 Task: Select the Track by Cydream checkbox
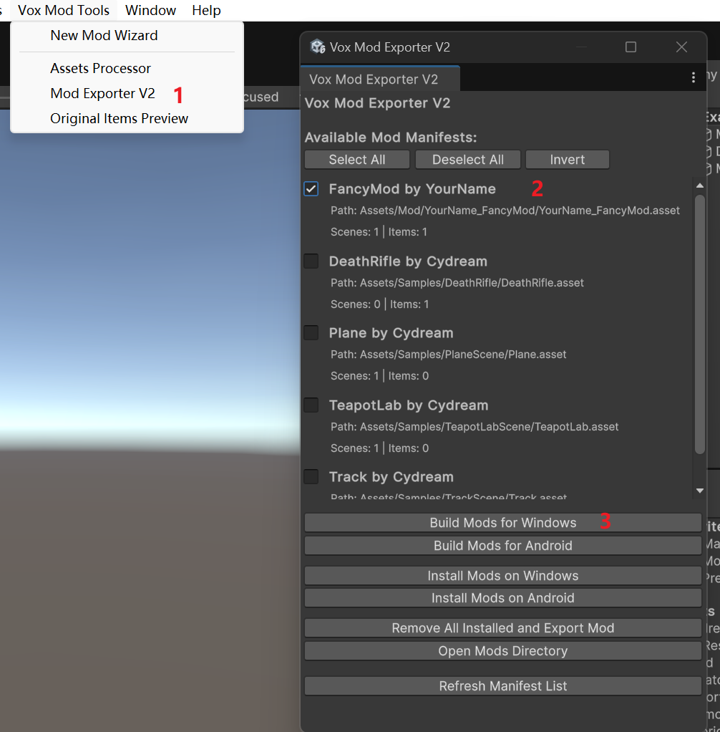311,477
